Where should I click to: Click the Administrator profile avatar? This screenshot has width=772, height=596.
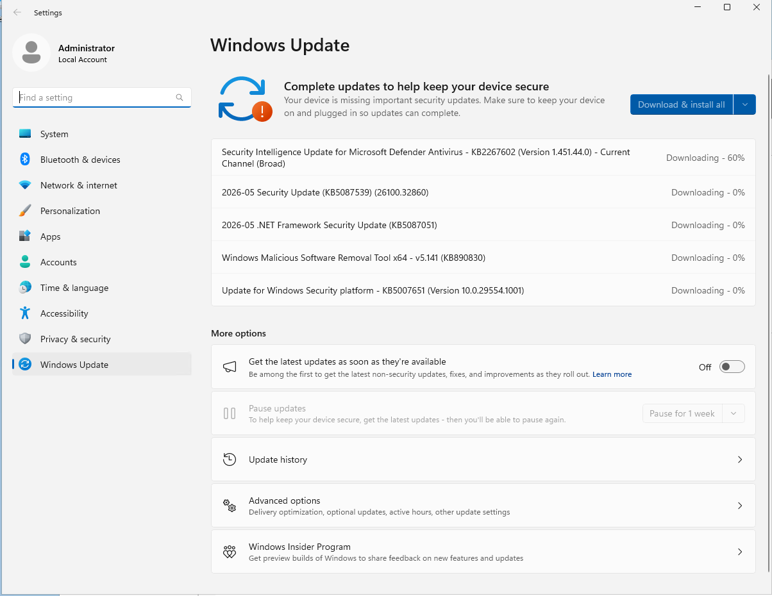31,53
